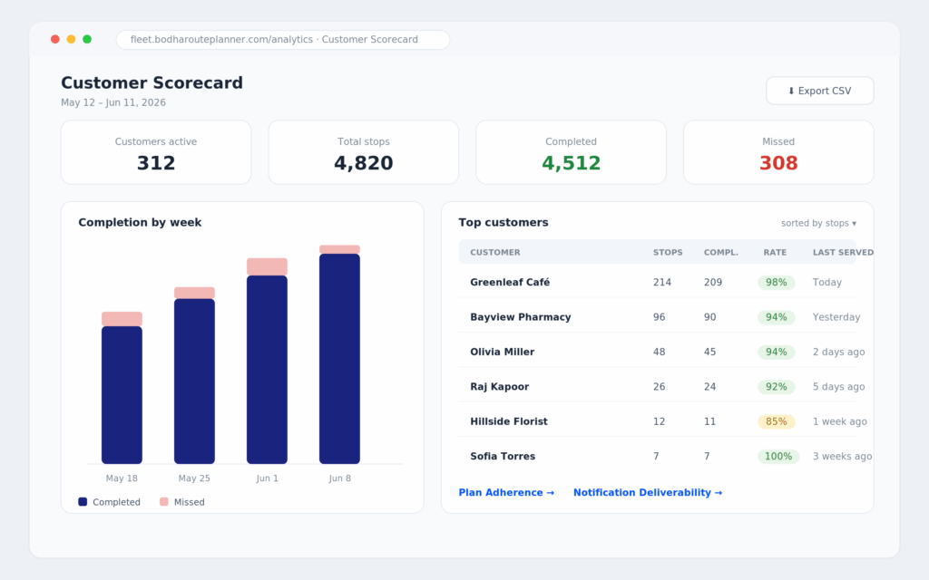Click the 'Jun 8' axis label
929x580 pixels.
[x=339, y=478]
